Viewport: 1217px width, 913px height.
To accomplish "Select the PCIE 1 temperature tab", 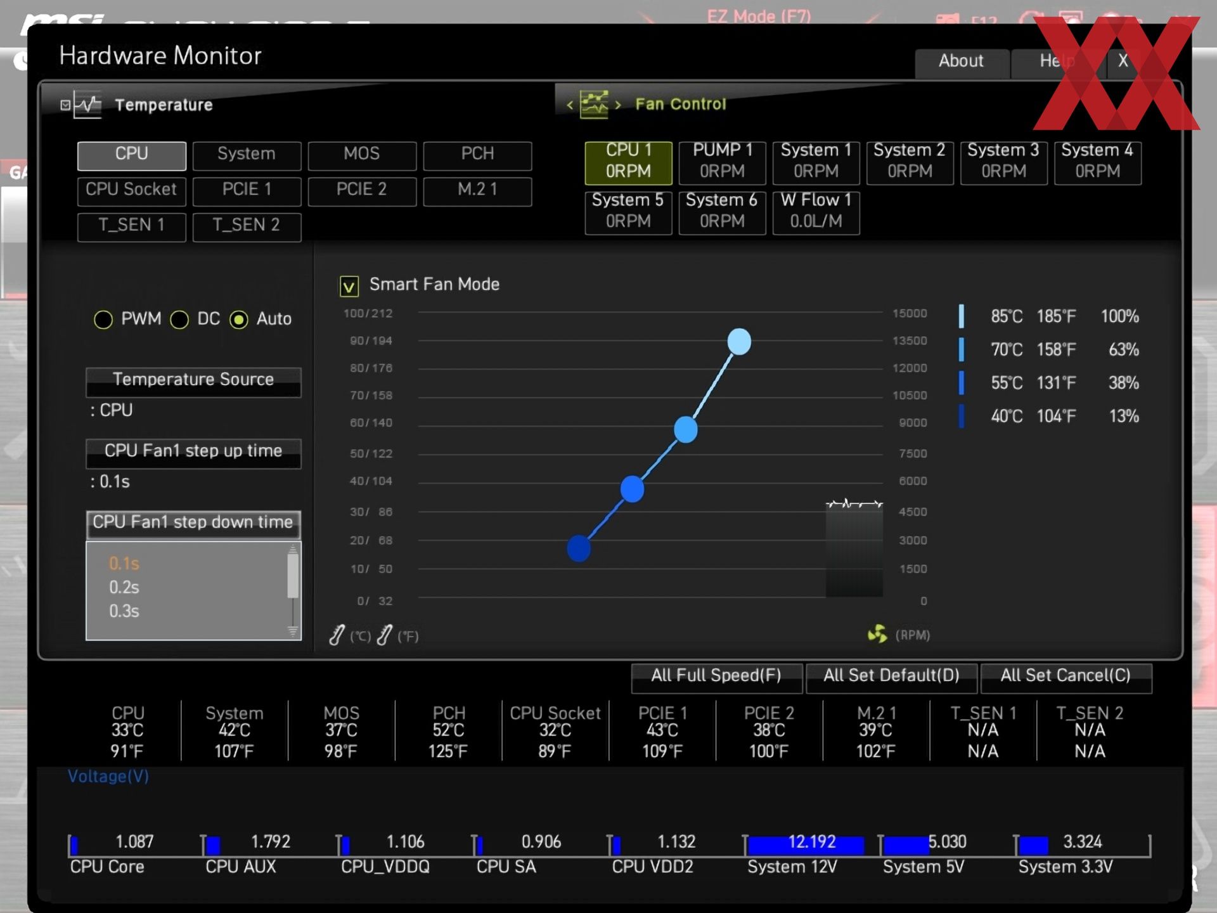I will 247,191.
